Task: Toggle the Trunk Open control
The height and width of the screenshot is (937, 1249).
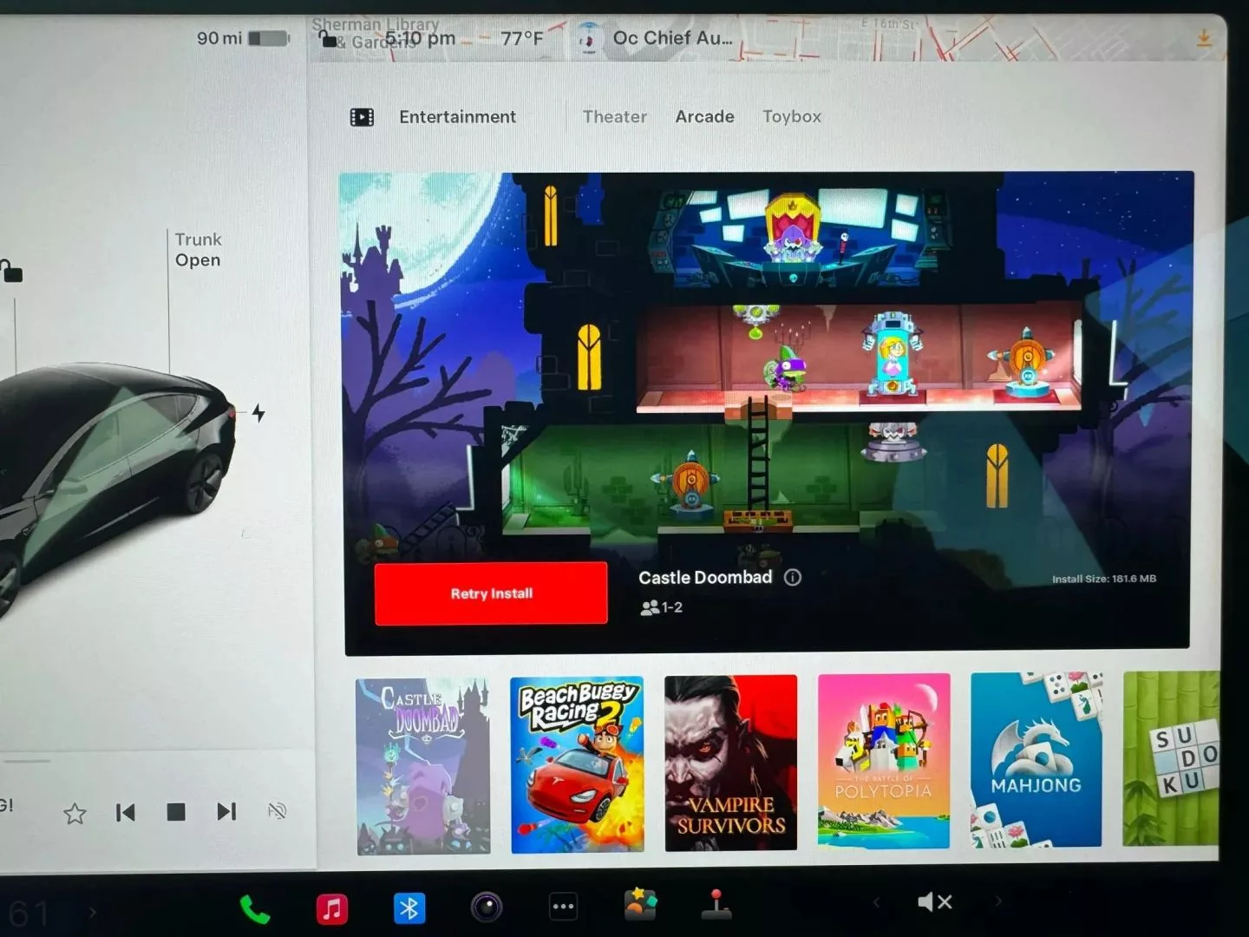Action: pyautogui.click(x=198, y=250)
